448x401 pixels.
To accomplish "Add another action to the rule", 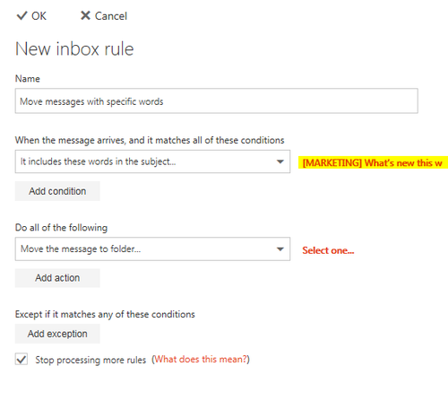I will click(57, 278).
